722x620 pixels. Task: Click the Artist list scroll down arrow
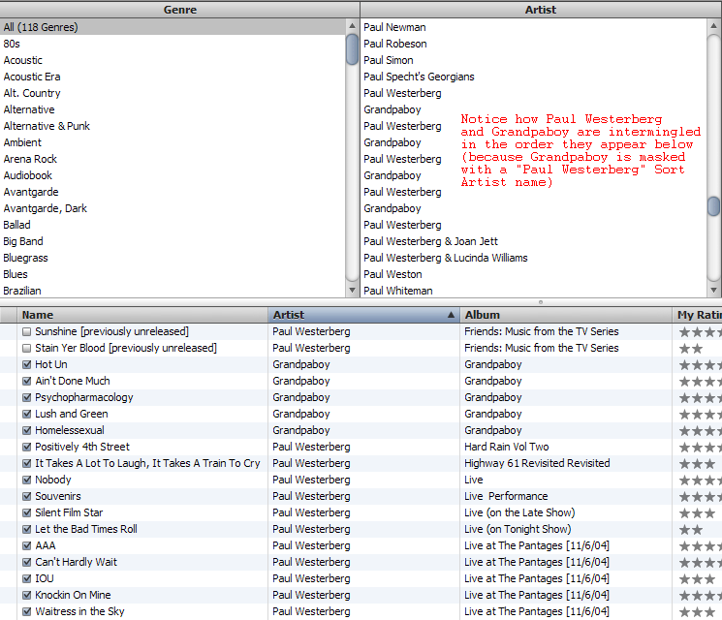[x=713, y=290]
